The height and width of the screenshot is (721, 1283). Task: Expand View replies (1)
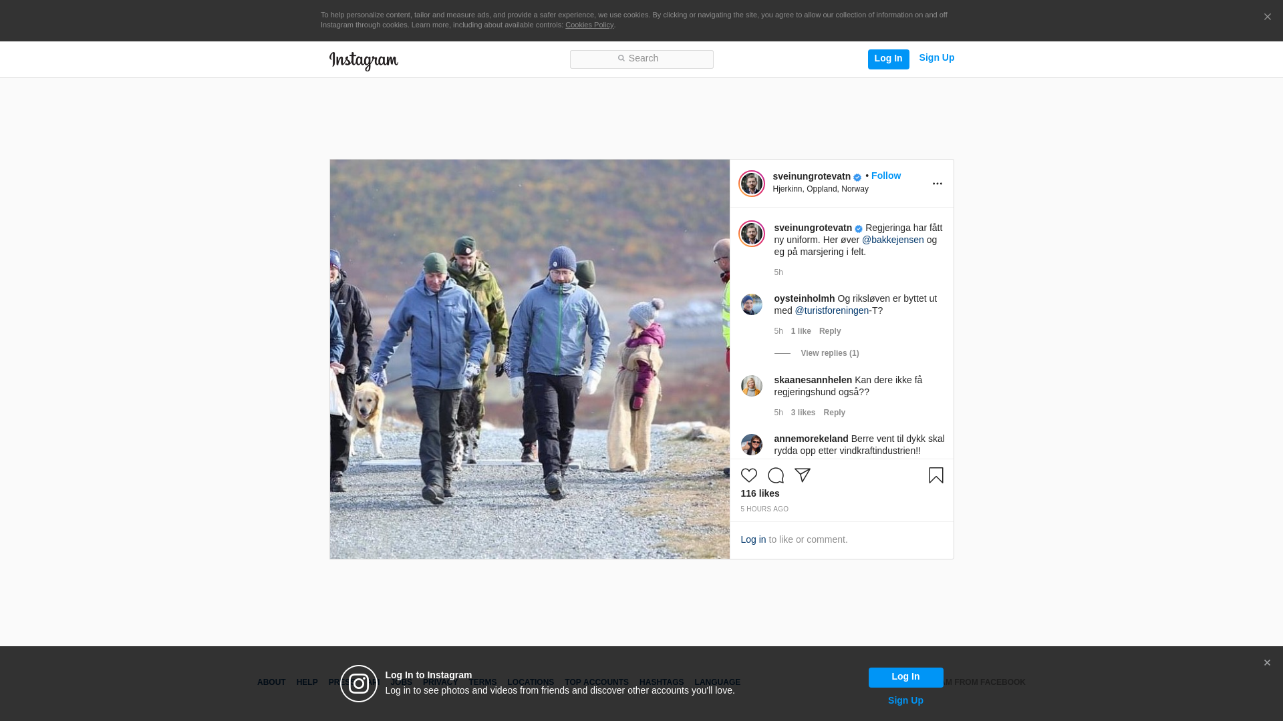click(x=829, y=353)
